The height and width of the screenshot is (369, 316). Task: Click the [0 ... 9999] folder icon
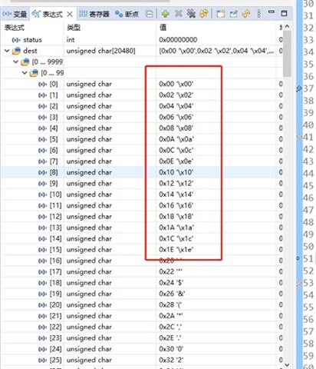tap(25, 61)
